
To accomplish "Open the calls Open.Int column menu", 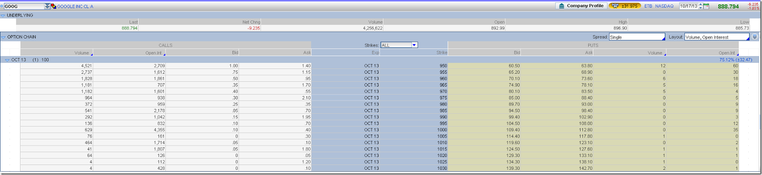I will tap(164, 54).
